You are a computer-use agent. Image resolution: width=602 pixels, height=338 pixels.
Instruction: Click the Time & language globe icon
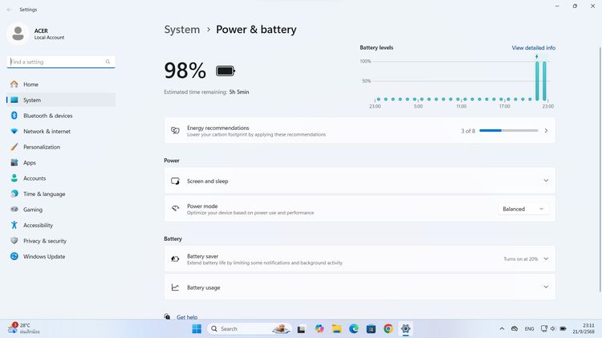tap(14, 194)
